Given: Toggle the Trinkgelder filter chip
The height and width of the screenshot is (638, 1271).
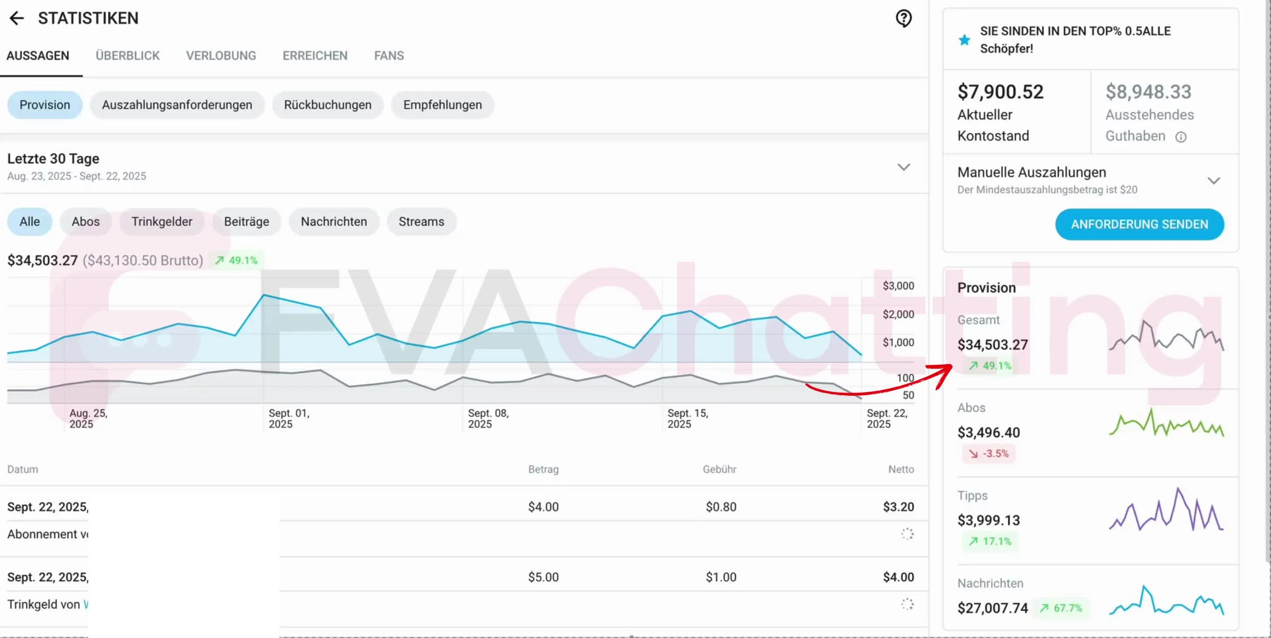Looking at the screenshot, I should 162,222.
